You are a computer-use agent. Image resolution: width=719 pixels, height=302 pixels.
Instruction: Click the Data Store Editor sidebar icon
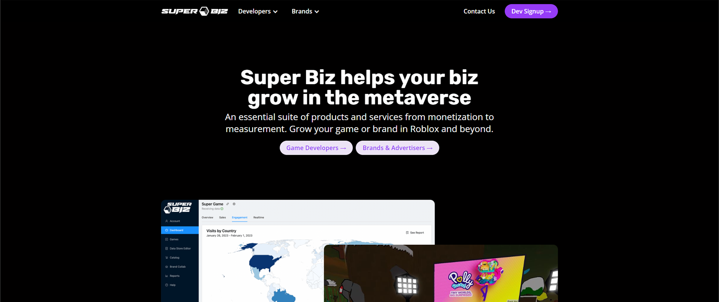point(167,248)
